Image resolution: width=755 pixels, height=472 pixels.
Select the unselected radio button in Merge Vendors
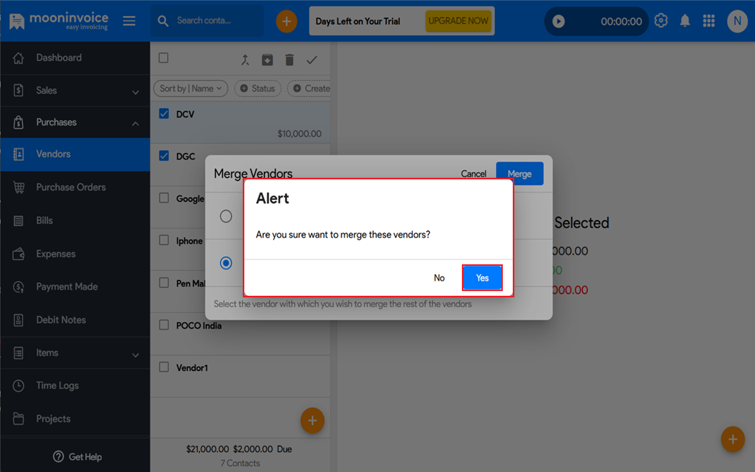pos(226,216)
